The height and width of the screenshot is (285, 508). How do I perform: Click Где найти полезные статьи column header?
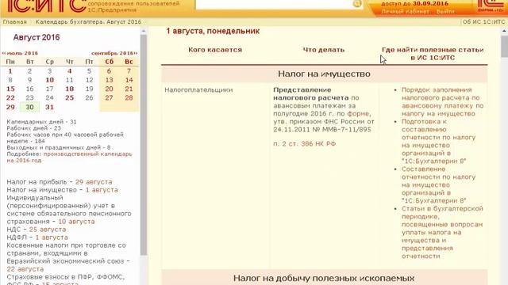433,54
